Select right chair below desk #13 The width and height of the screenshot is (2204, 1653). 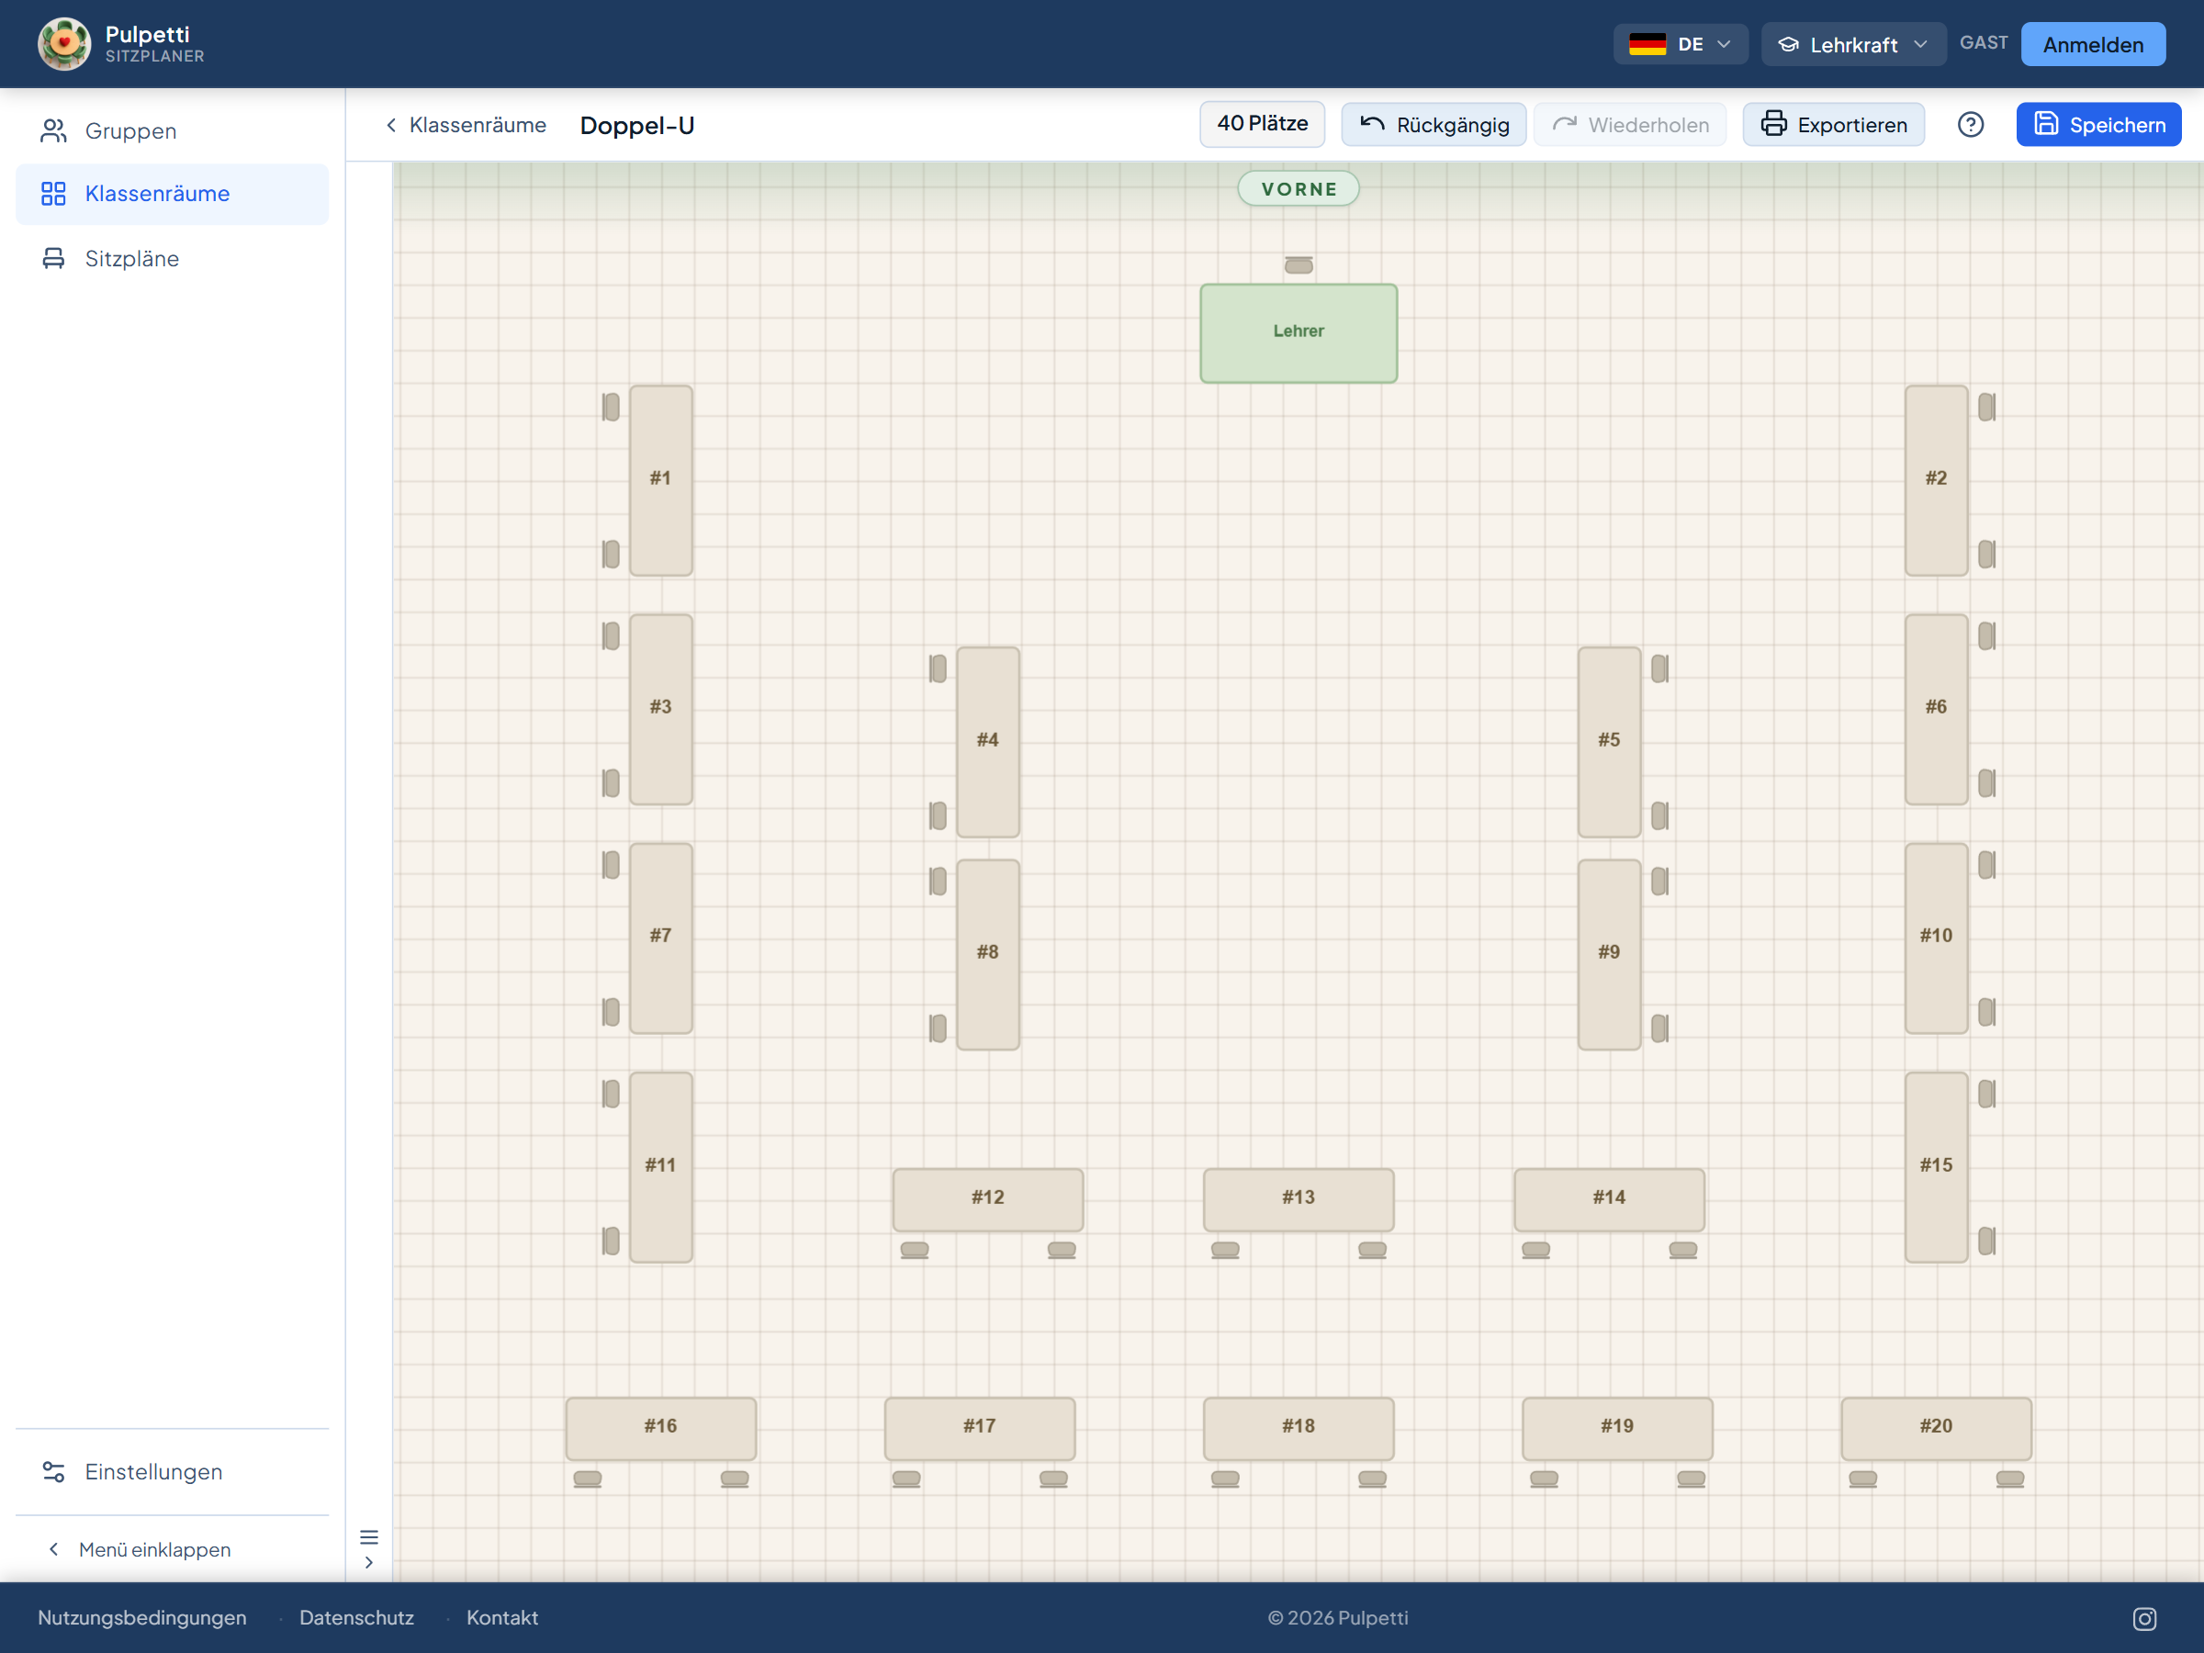coord(1372,1250)
